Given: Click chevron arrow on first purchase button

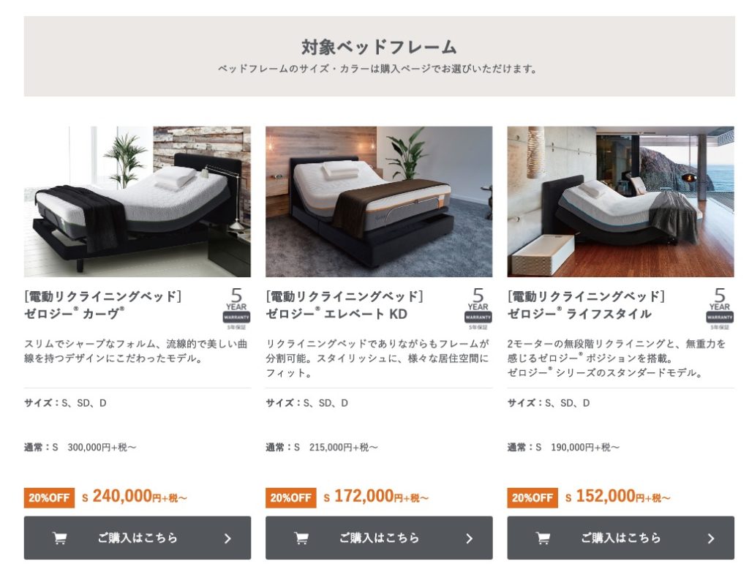Looking at the screenshot, I should coord(228,538).
